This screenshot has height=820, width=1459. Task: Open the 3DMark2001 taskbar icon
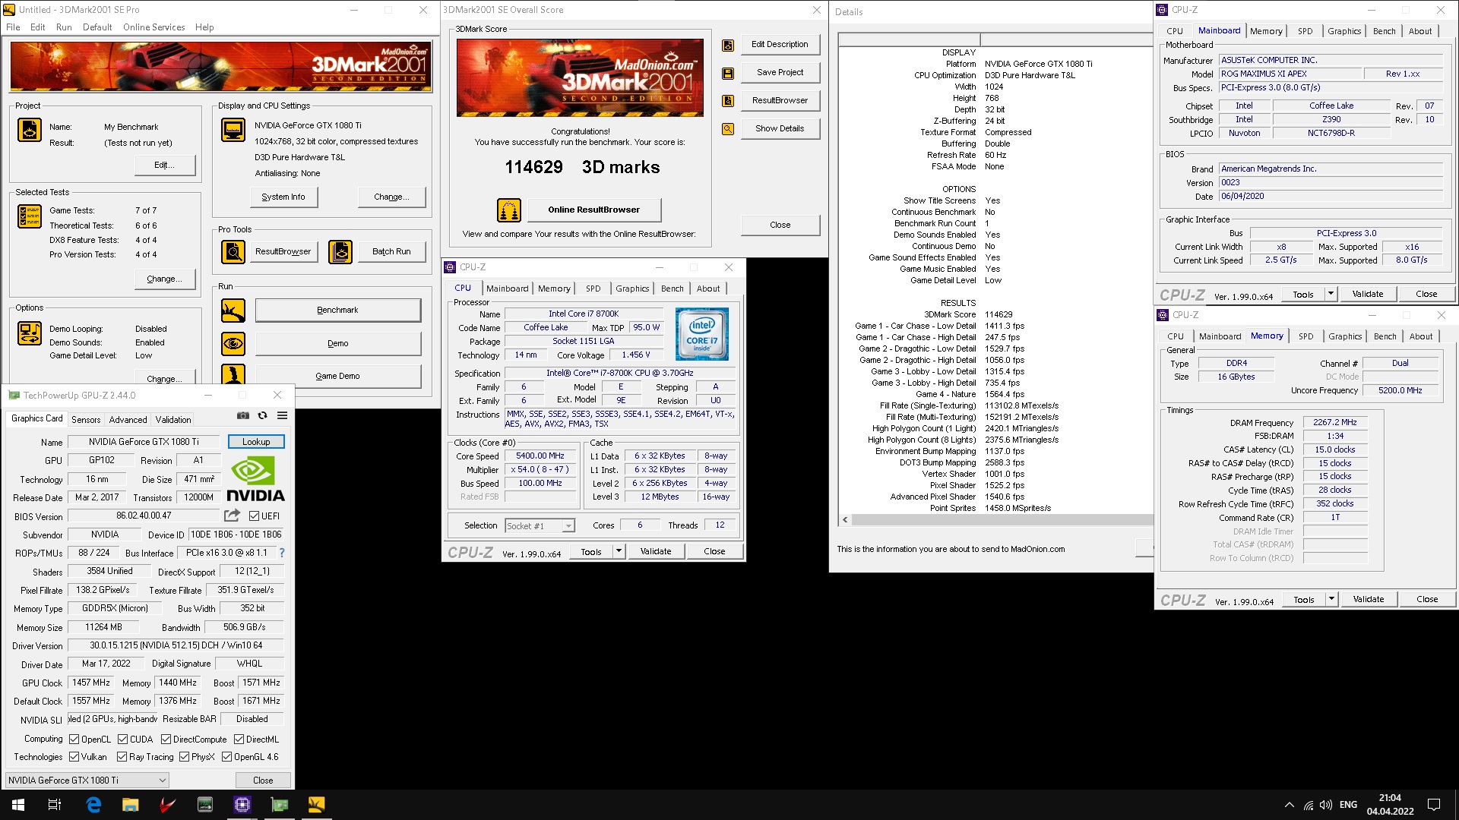coord(316,805)
